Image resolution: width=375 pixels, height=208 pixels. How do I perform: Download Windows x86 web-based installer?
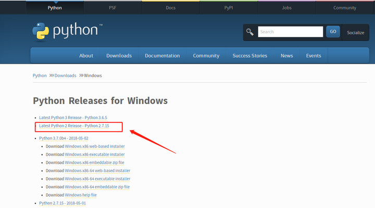pos(95,147)
